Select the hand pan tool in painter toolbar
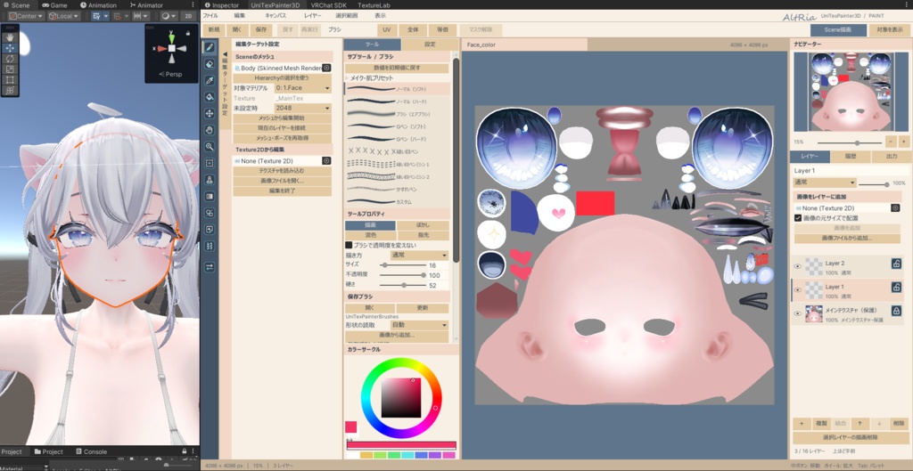 210,130
